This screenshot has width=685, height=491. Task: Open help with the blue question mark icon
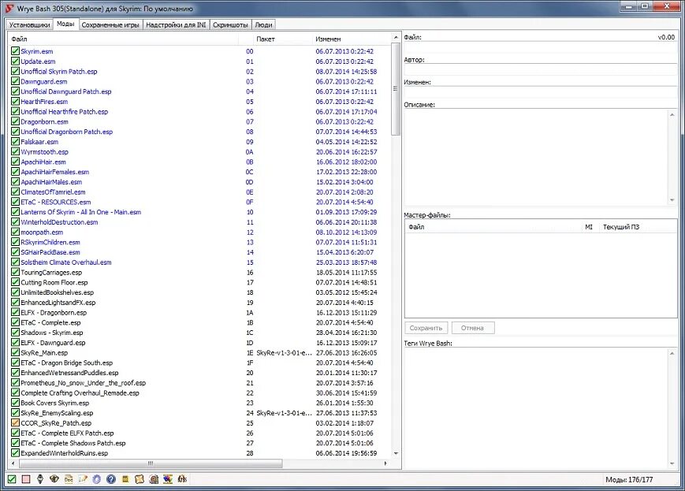coord(111,479)
